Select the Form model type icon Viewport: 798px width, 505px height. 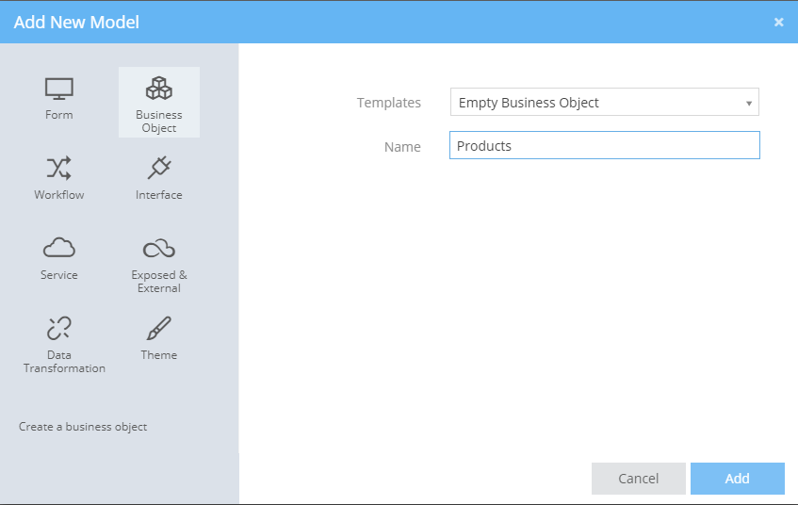click(58, 90)
